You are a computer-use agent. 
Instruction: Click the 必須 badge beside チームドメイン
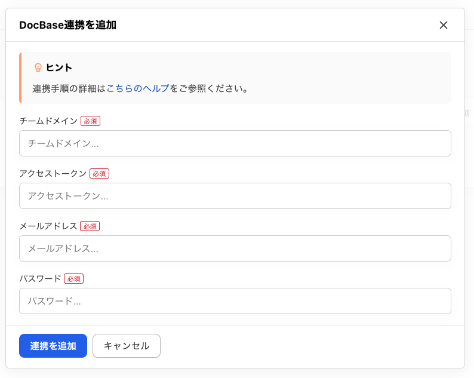tap(90, 121)
